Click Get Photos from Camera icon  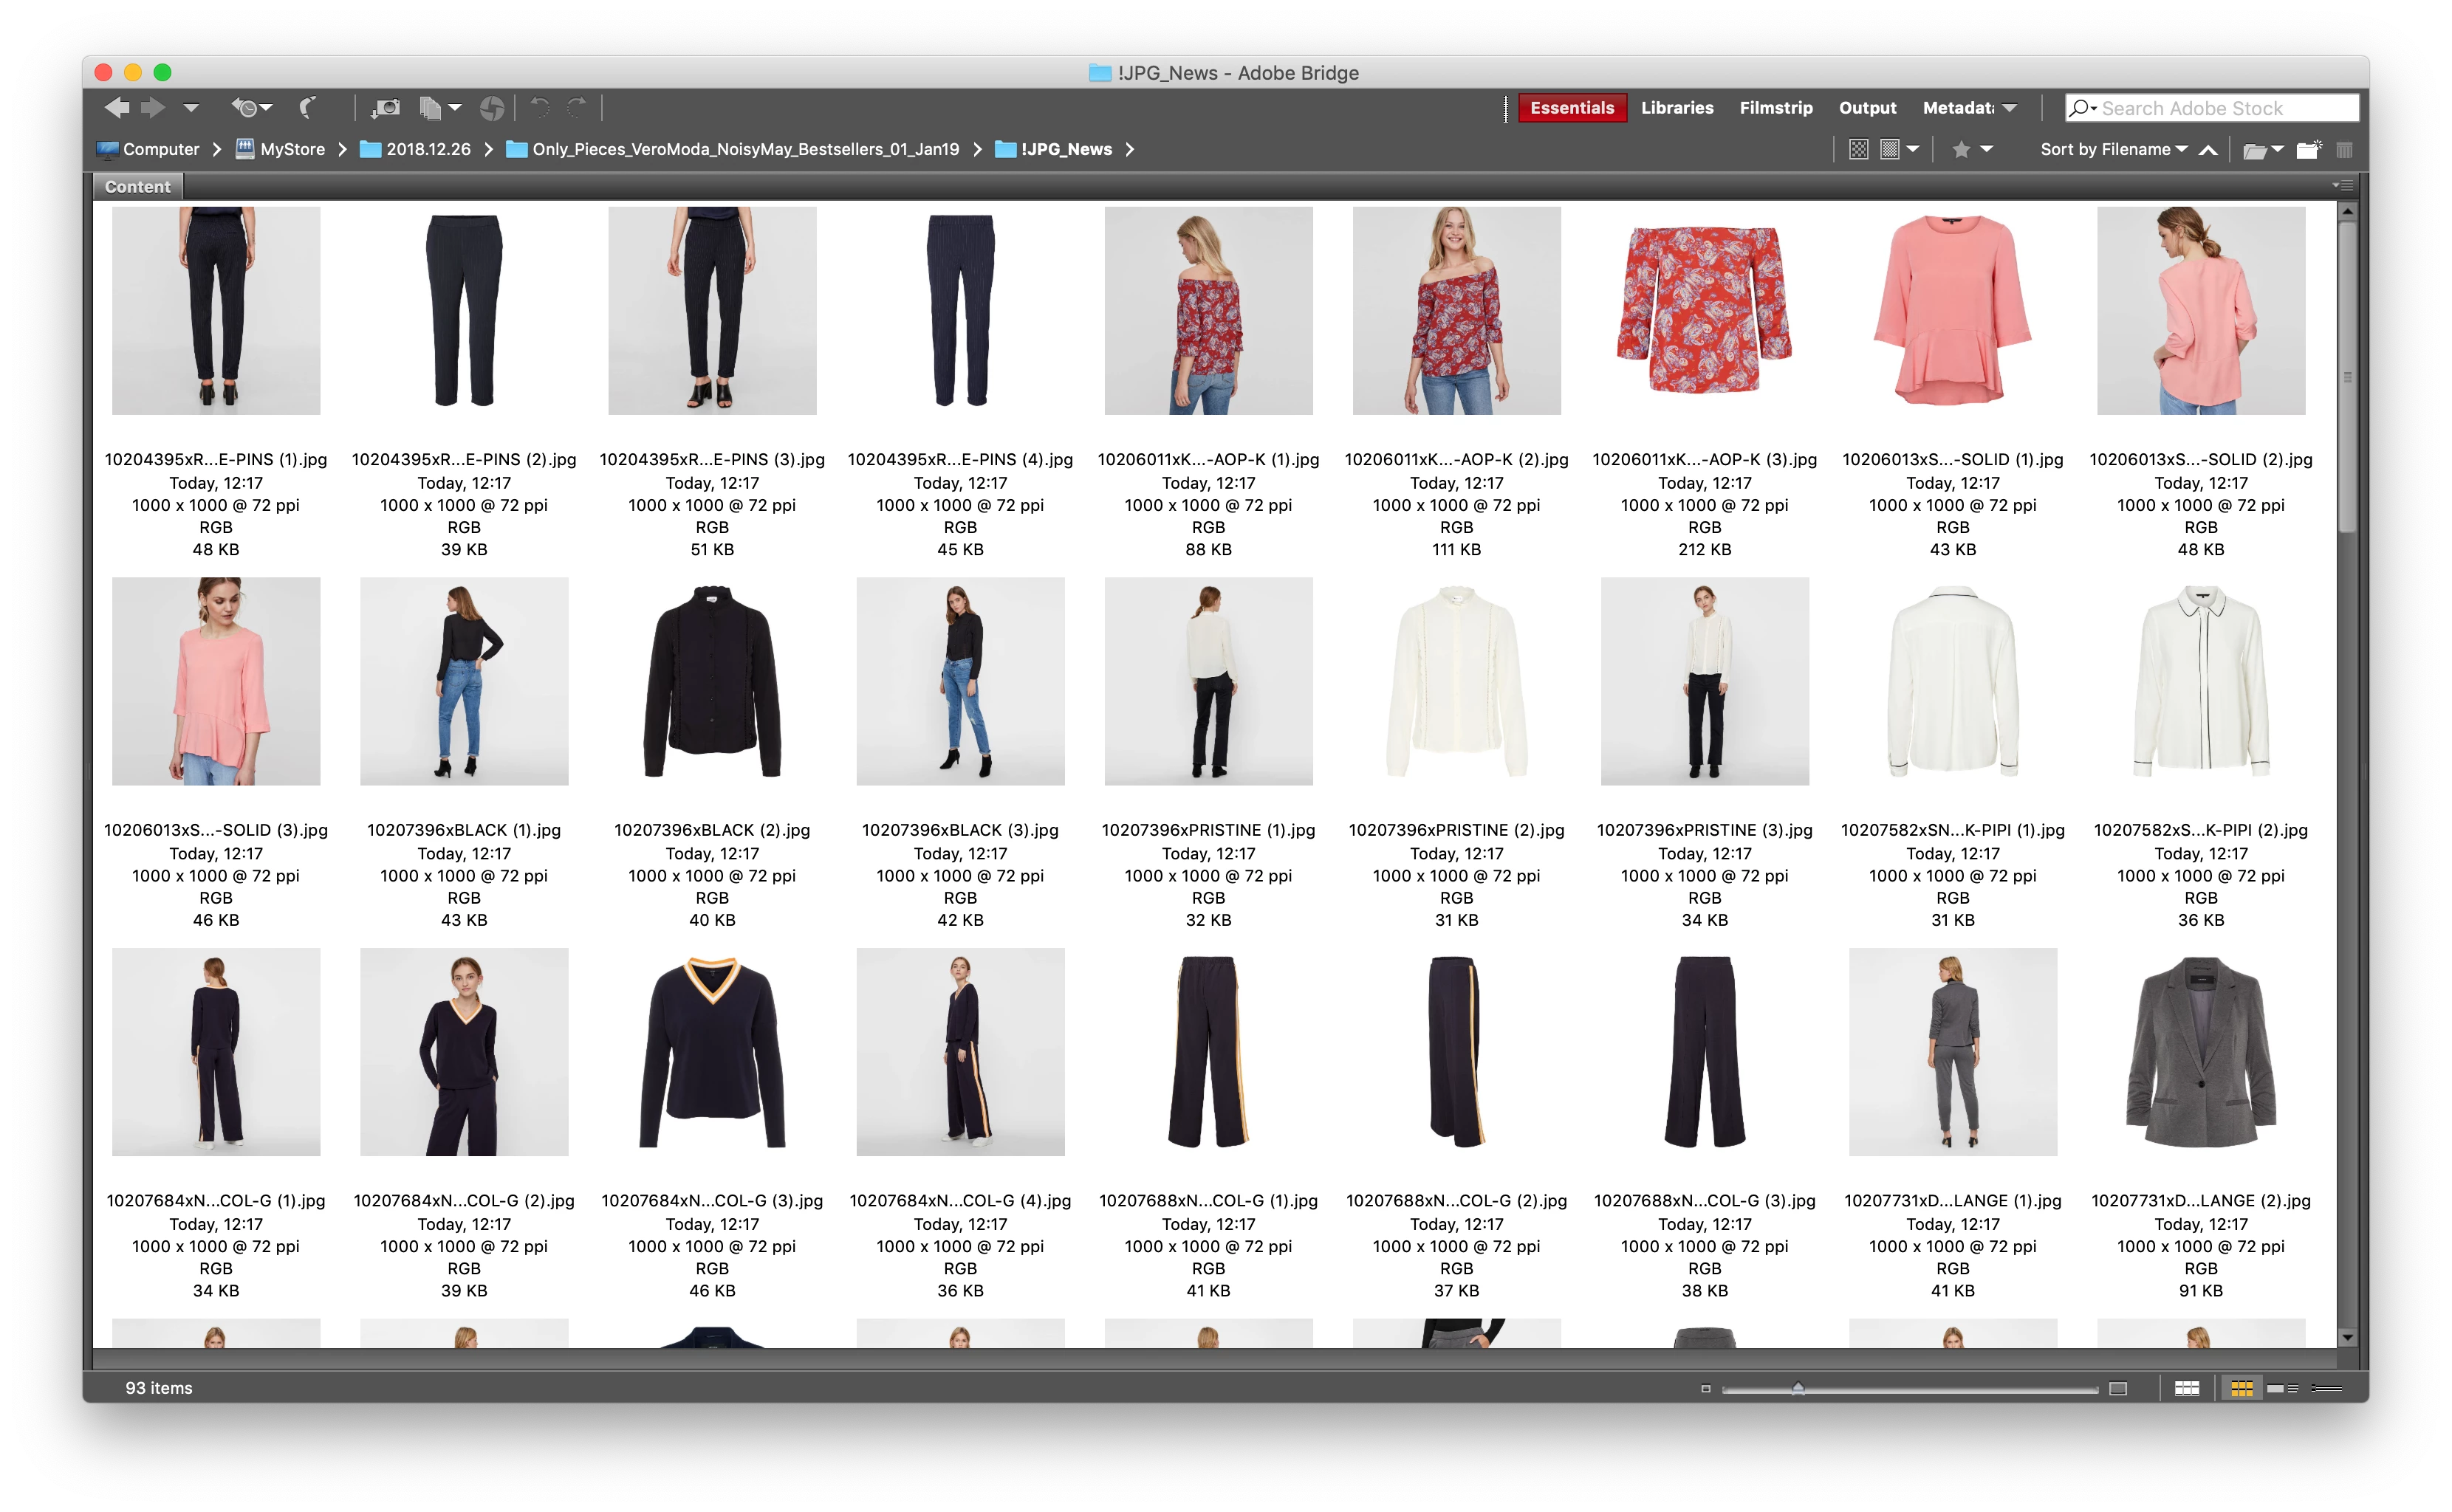tap(386, 108)
